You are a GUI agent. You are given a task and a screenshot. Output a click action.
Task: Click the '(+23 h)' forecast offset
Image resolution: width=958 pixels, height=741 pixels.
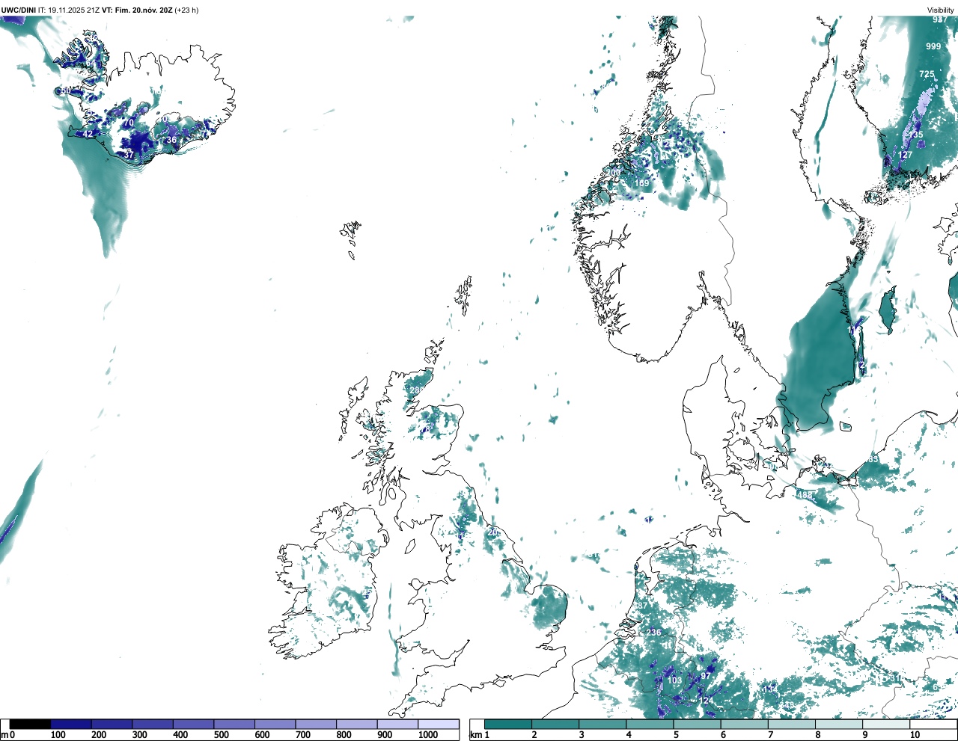coord(187,10)
